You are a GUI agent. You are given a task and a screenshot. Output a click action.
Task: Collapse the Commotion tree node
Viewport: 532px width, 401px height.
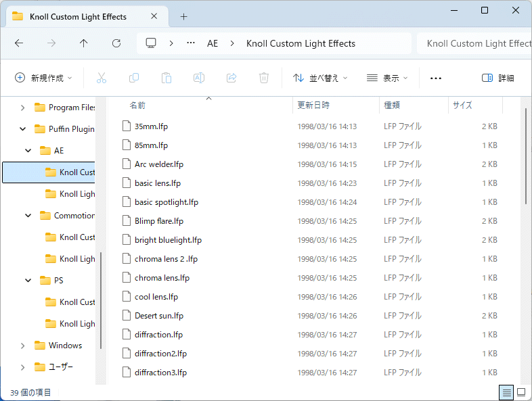coord(28,216)
